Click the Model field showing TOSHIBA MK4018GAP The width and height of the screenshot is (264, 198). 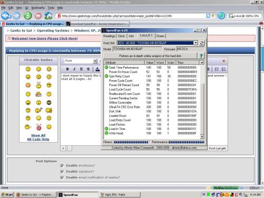[137, 49]
